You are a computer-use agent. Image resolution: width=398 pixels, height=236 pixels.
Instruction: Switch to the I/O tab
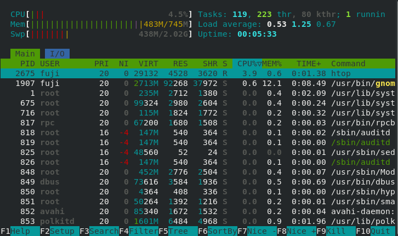pos(57,54)
